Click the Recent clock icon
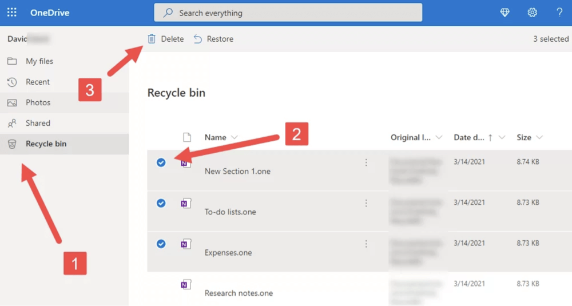Screen dimensions: 572x306 tap(11, 82)
